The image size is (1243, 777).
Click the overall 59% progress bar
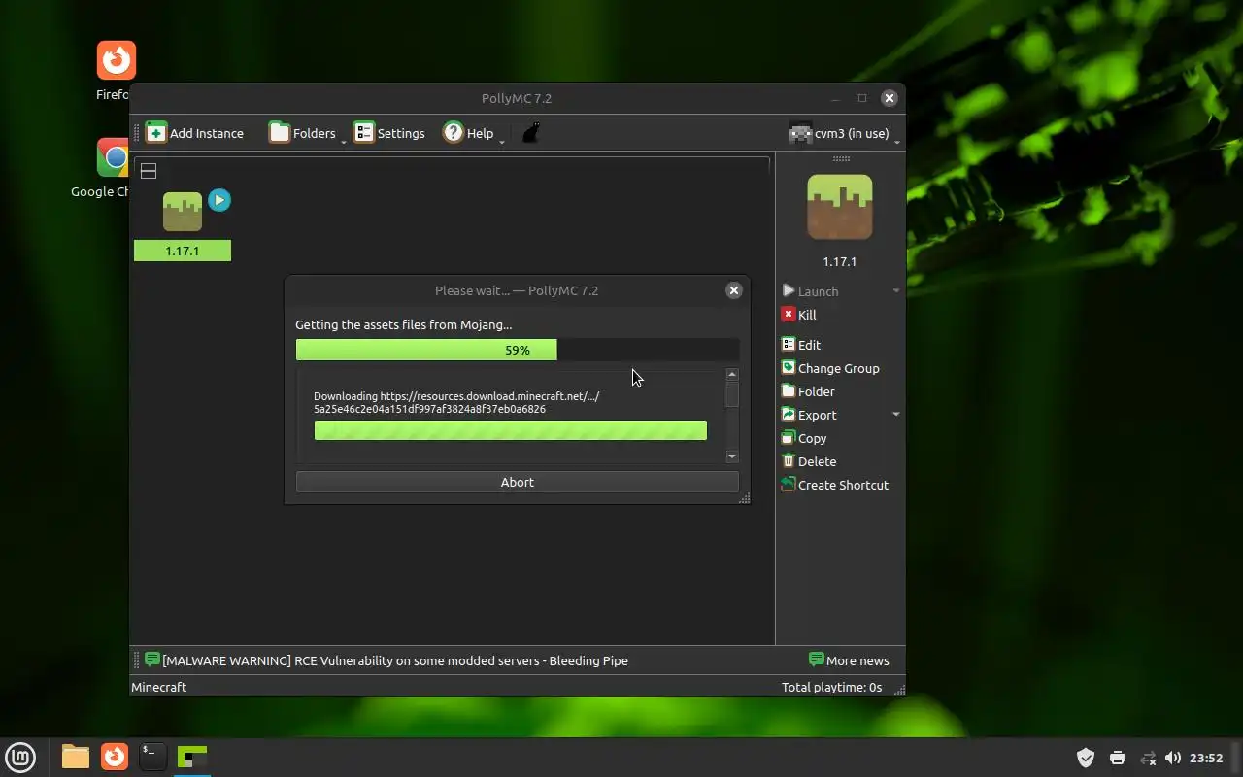tap(518, 350)
